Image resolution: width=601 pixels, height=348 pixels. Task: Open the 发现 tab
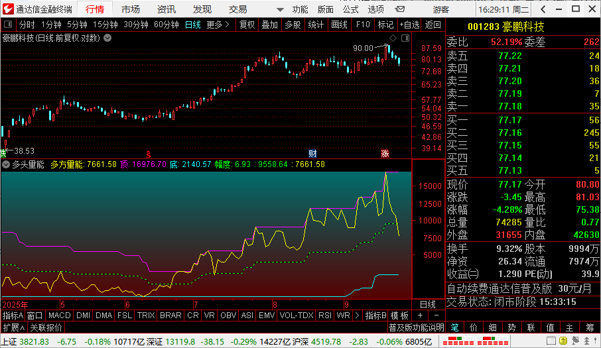pos(202,9)
